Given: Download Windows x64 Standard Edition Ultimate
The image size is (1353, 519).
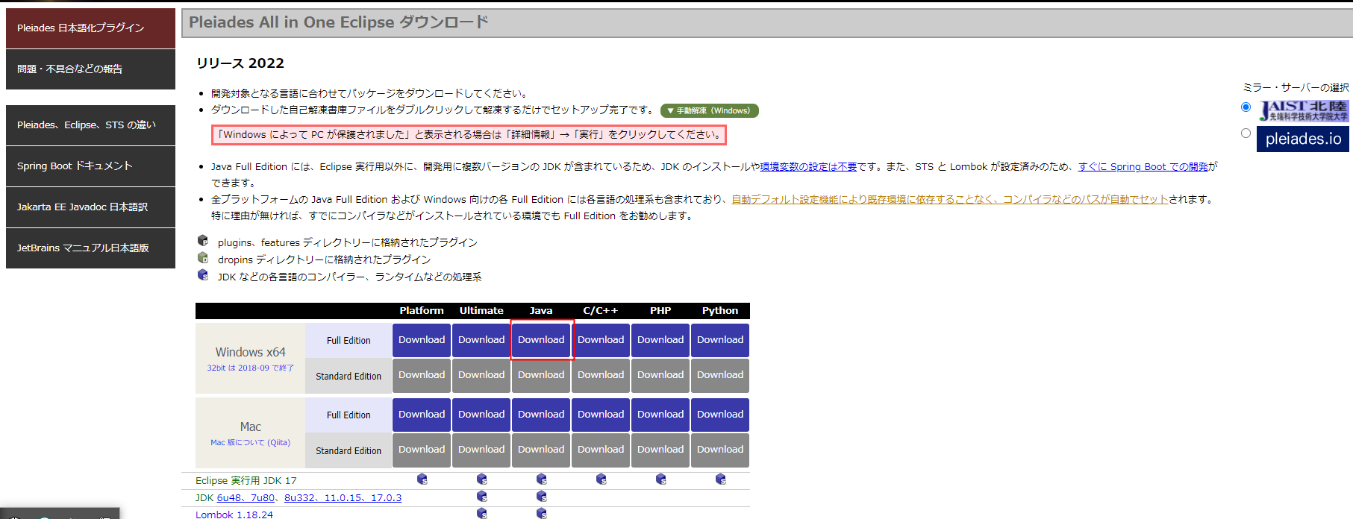Looking at the screenshot, I should point(481,375).
